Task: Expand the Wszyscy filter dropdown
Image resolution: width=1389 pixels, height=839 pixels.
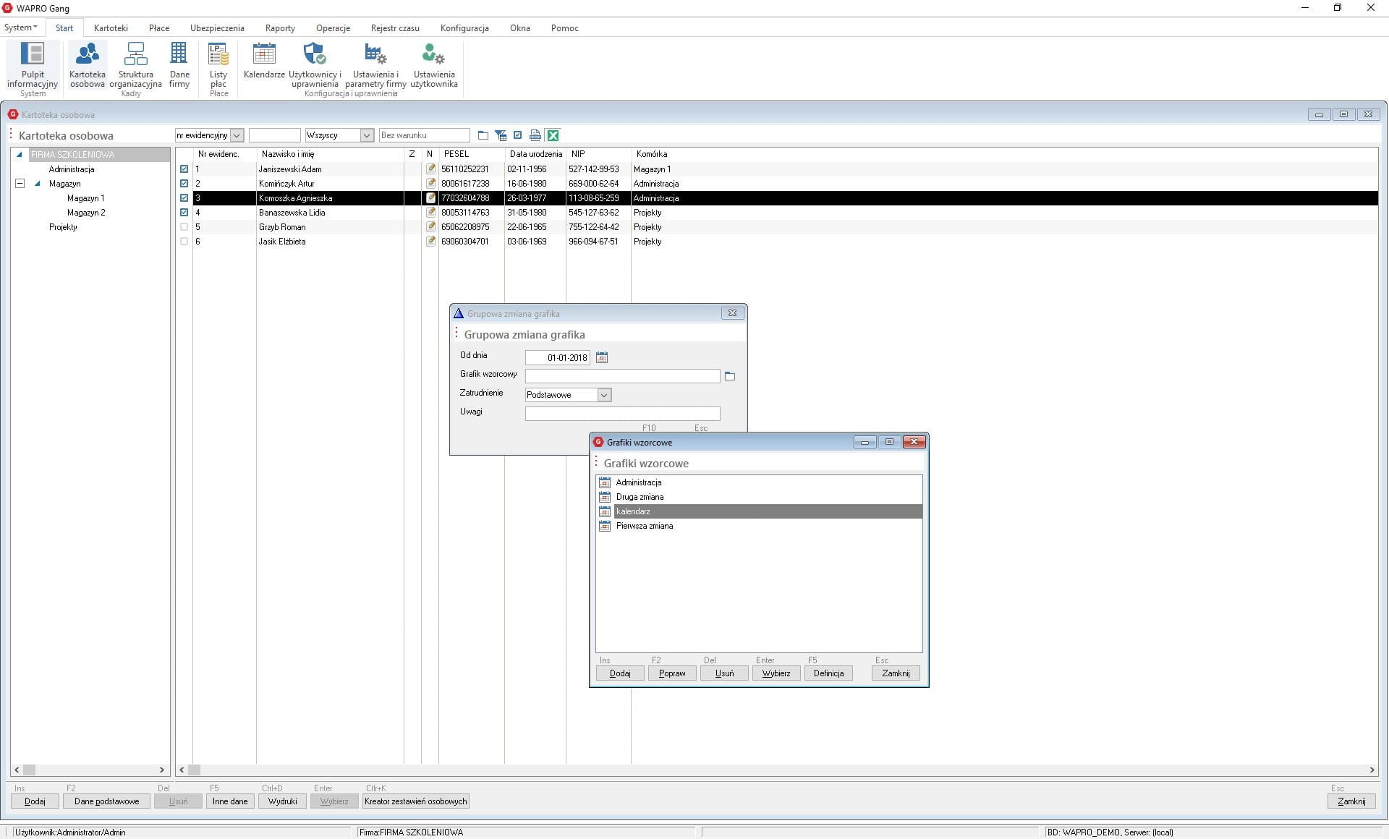Action: 367,135
